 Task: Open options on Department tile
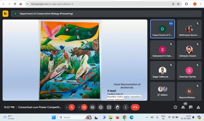(x=171, y=23)
